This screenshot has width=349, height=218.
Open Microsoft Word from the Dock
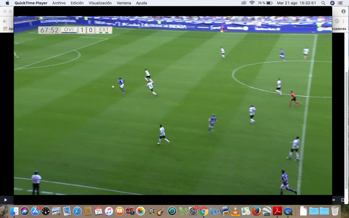pos(214,211)
